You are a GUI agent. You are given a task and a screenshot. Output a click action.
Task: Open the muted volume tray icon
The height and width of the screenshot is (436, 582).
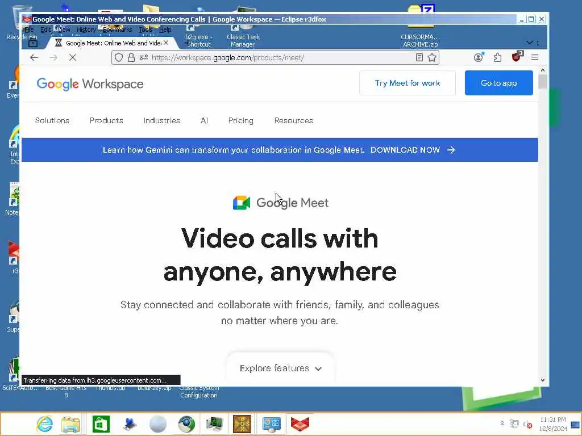(528, 424)
